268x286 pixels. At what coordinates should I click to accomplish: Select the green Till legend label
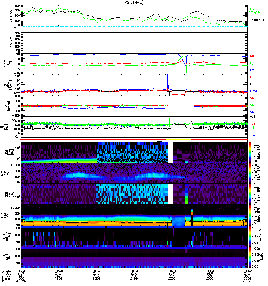point(252,128)
